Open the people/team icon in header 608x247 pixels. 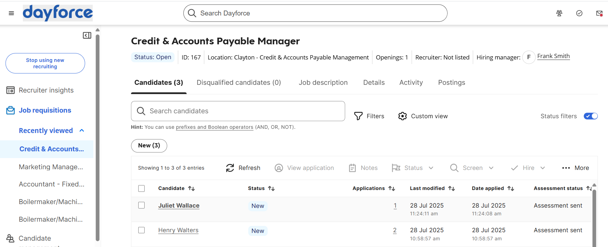[x=559, y=13]
